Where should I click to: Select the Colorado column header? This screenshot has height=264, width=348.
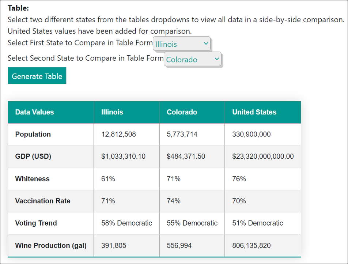182,112
